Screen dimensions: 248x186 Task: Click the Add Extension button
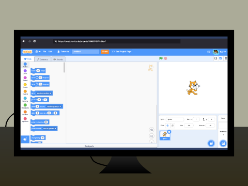25,139
